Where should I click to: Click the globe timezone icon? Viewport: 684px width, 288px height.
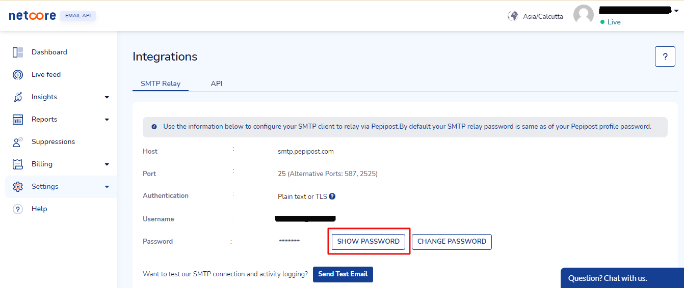click(513, 16)
